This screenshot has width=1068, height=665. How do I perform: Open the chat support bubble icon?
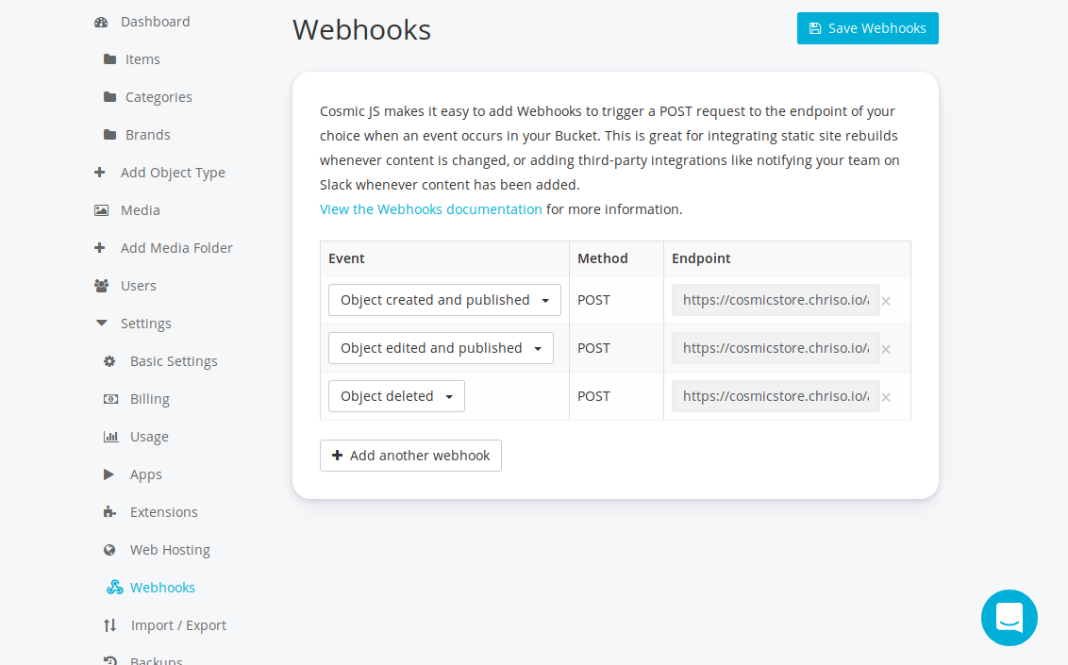1009,618
